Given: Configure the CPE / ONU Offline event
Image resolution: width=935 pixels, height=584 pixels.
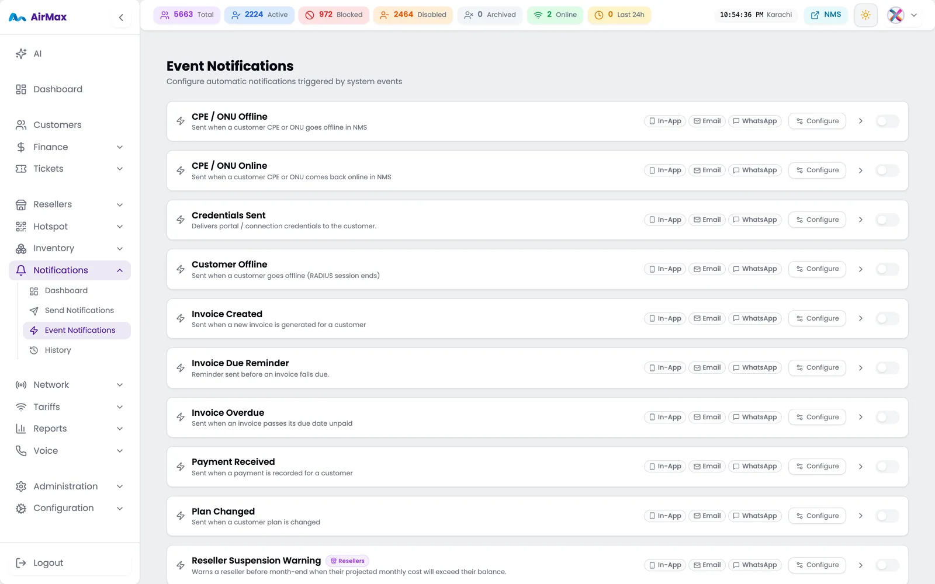Looking at the screenshot, I should pos(817,121).
